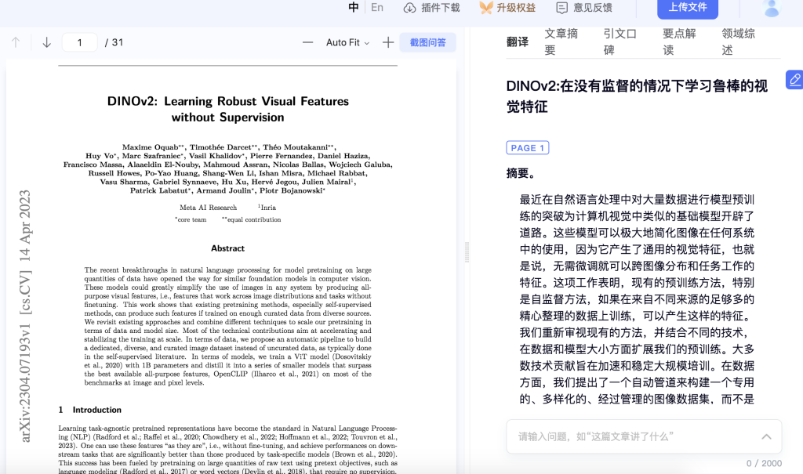Open the 意见反馈 feedback link
Image resolution: width=803 pixels, height=474 pixels.
(593, 8)
